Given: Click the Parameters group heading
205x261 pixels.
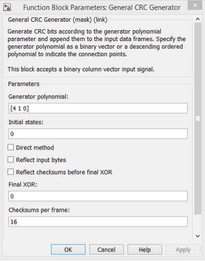Looking at the screenshot, I should (x=24, y=84).
